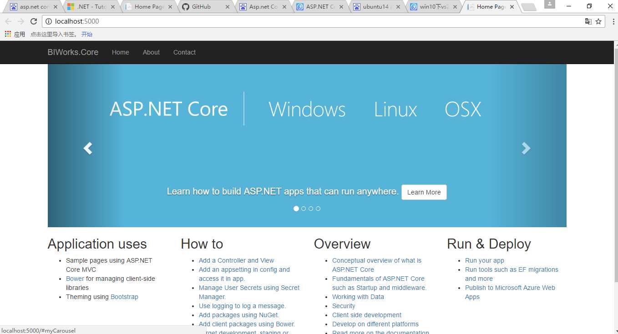Reload the page with the refresh icon
This screenshot has width=618, height=334.
coord(33,21)
